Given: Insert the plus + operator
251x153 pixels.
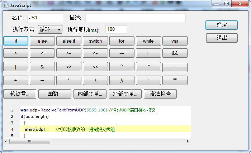Looking at the screenshot, I should click(x=16, y=80).
